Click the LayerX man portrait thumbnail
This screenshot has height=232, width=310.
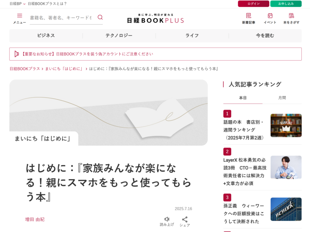(286, 167)
